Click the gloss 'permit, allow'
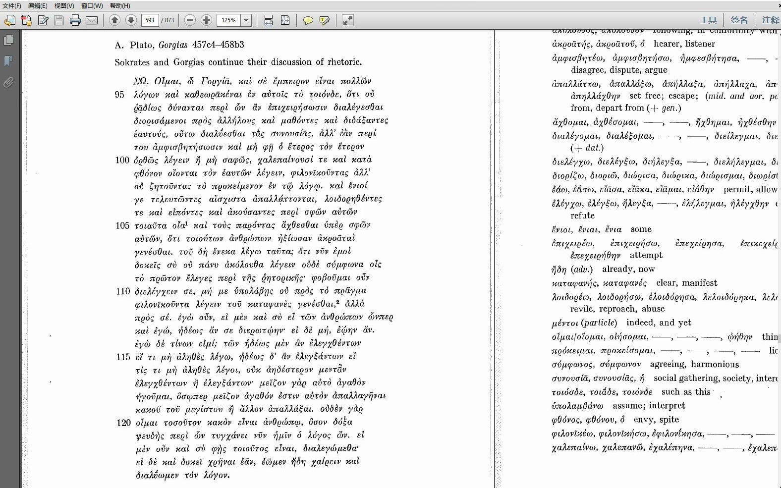 750,189
